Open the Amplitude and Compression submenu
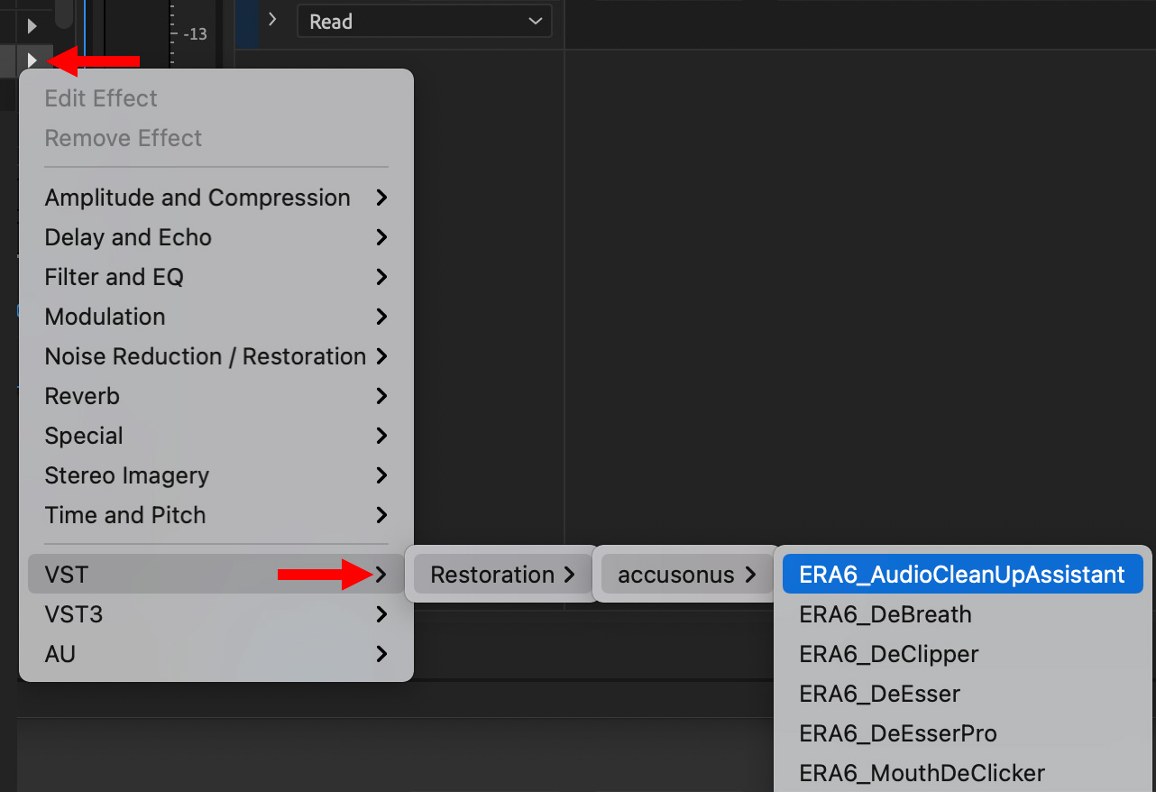Screen dimensions: 1156x792 216,198
